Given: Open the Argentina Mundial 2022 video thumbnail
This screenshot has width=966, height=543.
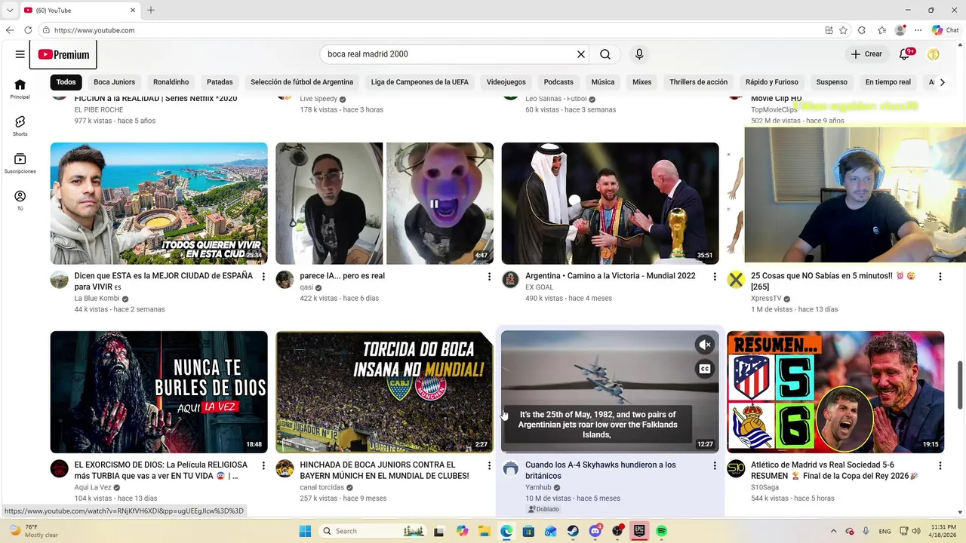Looking at the screenshot, I should pyautogui.click(x=610, y=204).
